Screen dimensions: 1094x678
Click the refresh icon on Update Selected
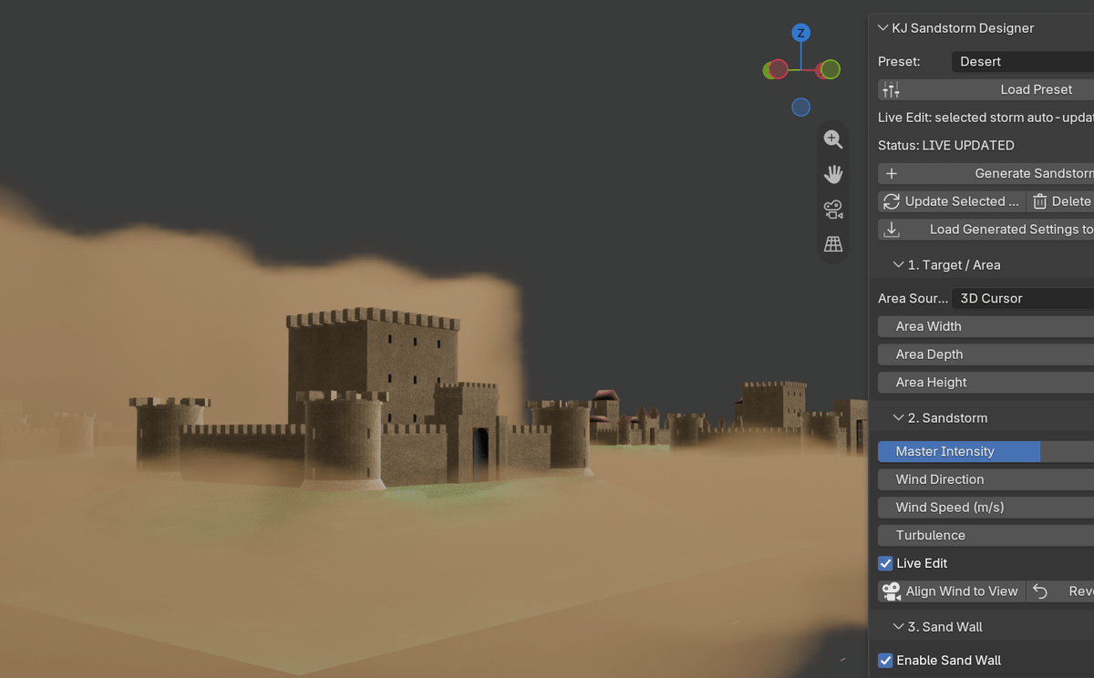coord(892,201)
